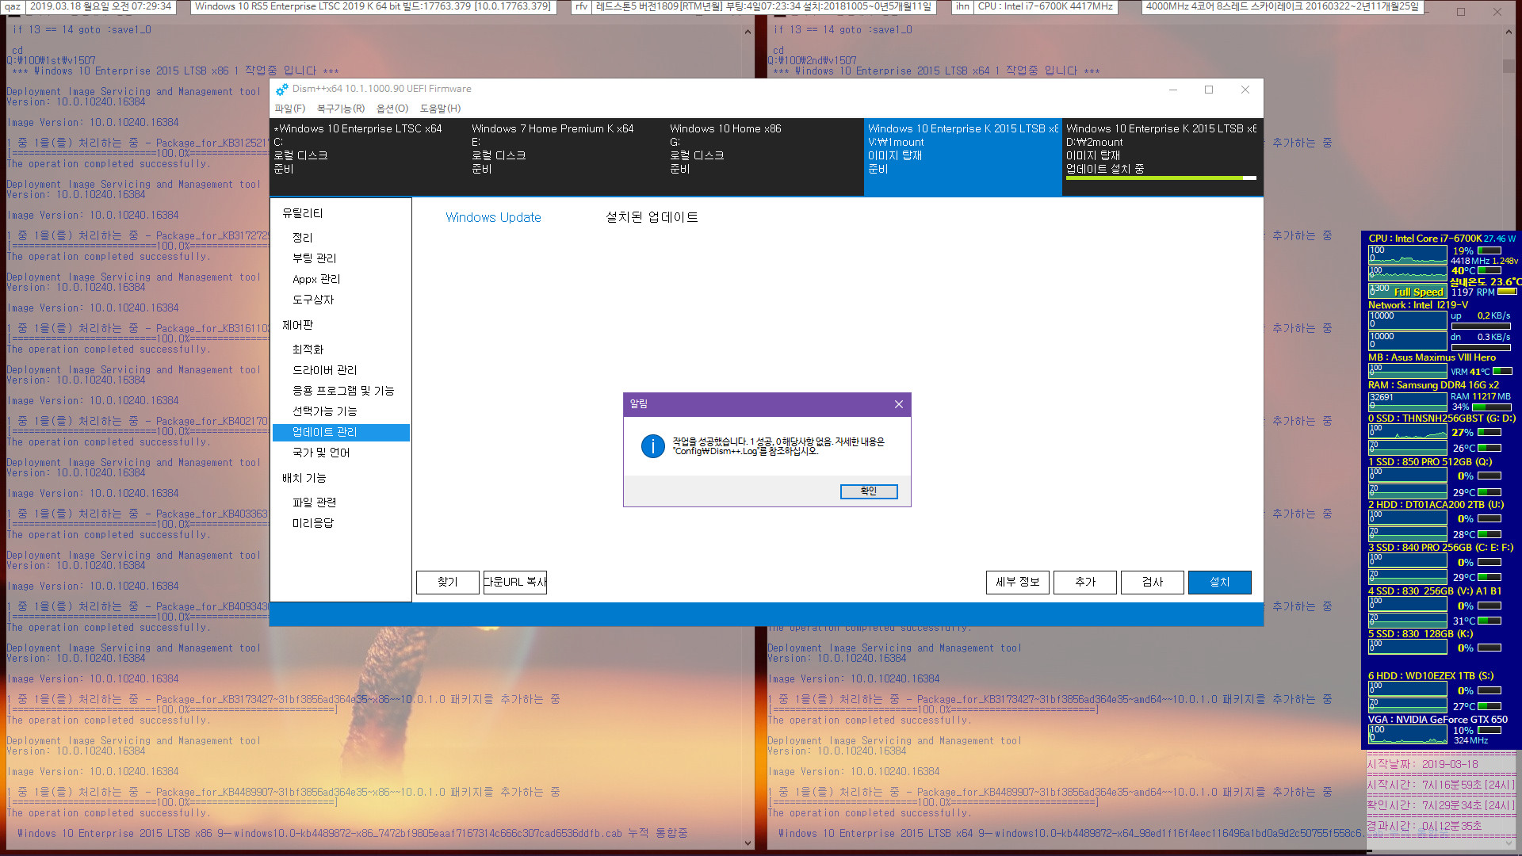This screenshot has height=856, width=1522.
Task: Click update install progress bar on 2mount tile
Action: [x=1161, y=178]
